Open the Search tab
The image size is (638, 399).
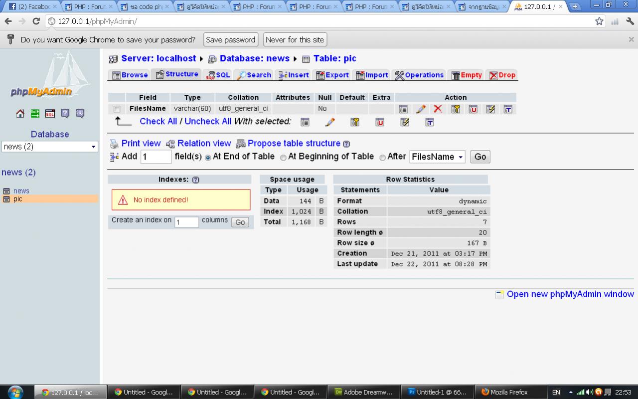pos(254,75)
